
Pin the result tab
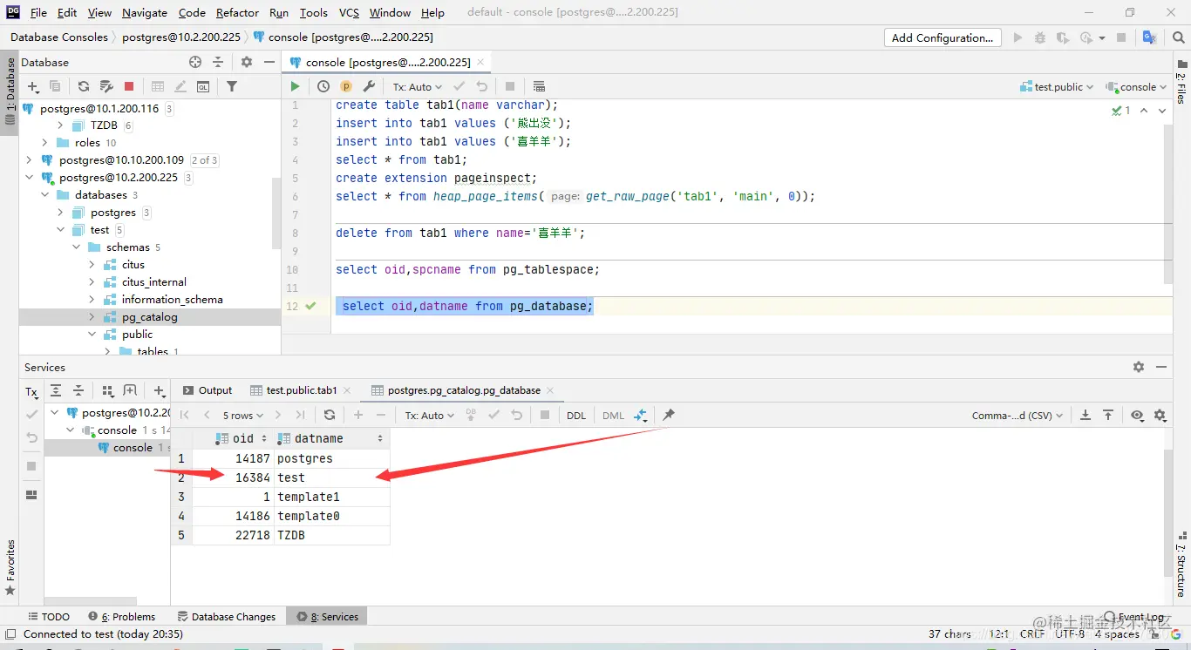pos(669,416)
